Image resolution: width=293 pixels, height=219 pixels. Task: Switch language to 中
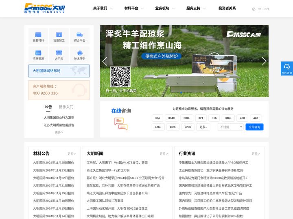click(x=260, y=9)
